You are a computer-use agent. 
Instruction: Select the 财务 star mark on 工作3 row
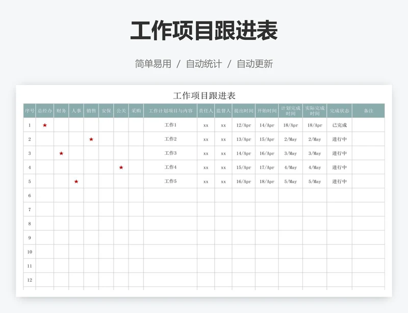(61, 152)
